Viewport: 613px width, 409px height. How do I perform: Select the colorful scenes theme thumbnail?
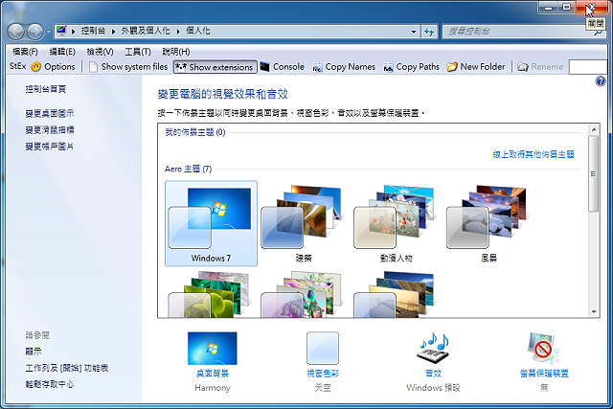302,294
